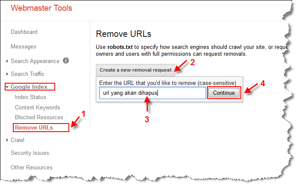296x184 pixels.
Task: Click Create a new removal request
Action: [136, 70]
